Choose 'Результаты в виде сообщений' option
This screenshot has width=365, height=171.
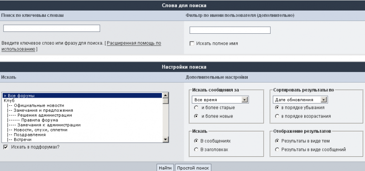click(277, 150)
